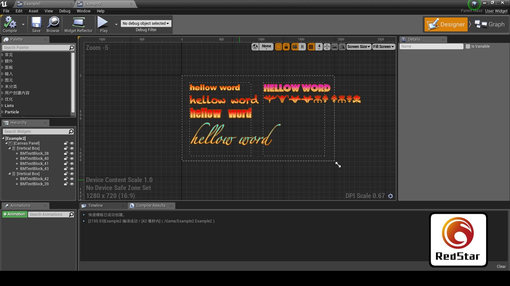Toggle lock for BMTextBlock_39
The image size is (510, 286).
66,184
